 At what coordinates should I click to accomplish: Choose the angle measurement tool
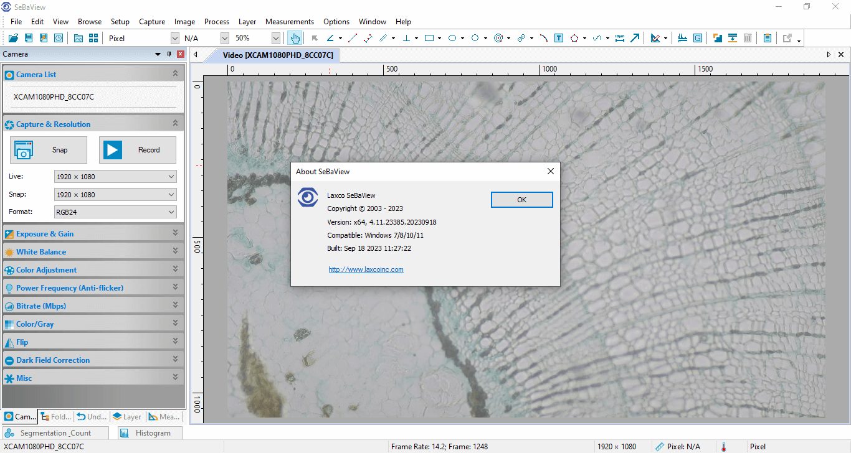pyautogui.click(x=330, y=38)
